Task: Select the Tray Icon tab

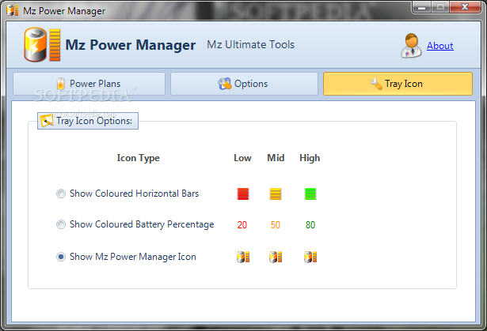Action: point(398,84)
